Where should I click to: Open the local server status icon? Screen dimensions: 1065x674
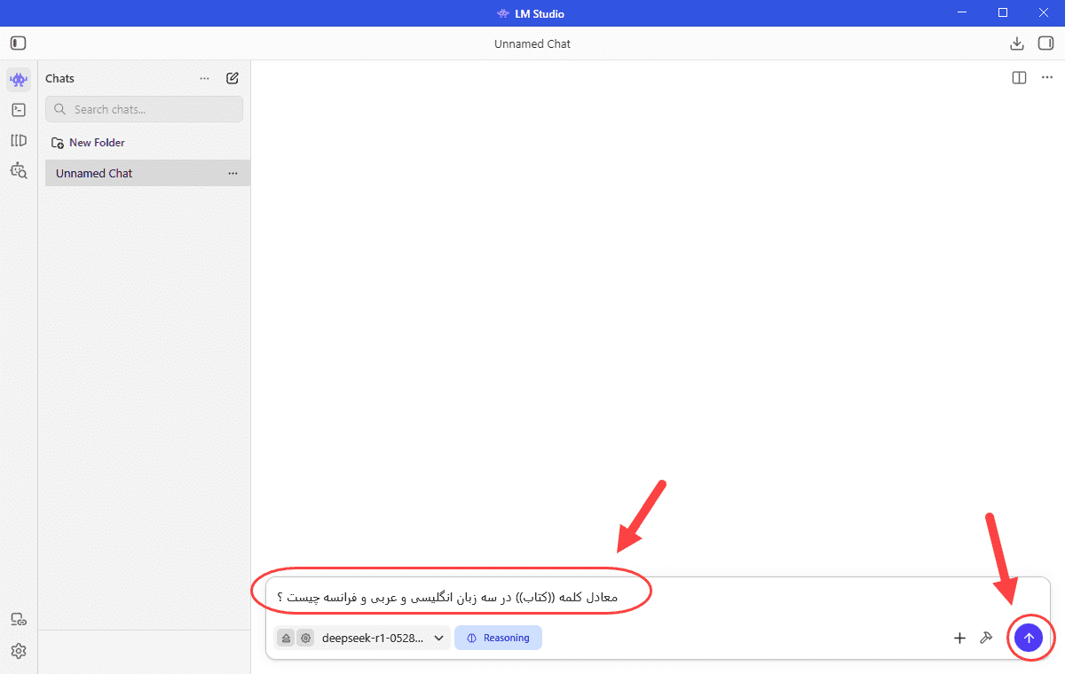pyautogui.click(x=19, y=620)
